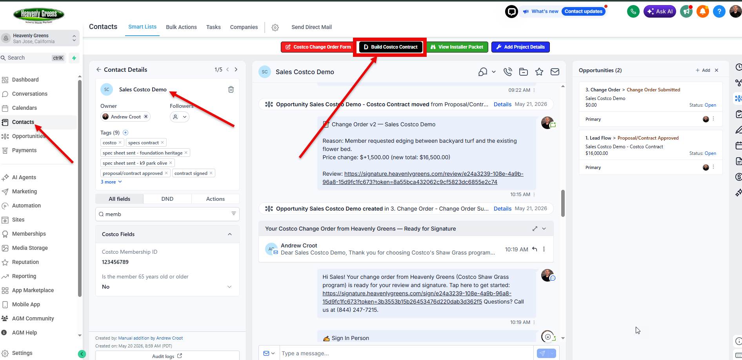Open the Audit logs link
This screenshot has height=360, width=742.
point(167,356)
